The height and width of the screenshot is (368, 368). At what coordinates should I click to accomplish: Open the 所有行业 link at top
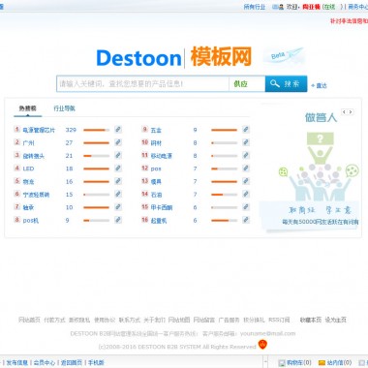(x=255, y=7)
